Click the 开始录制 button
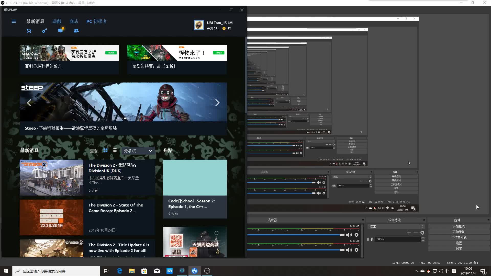This screenshot has width=491, height=276. pyautogui.click(x=459, y=232)
